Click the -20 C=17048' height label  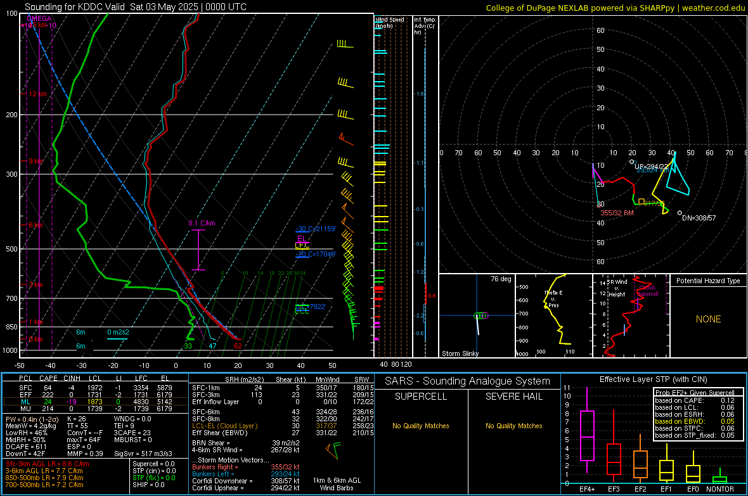[316, 254]
